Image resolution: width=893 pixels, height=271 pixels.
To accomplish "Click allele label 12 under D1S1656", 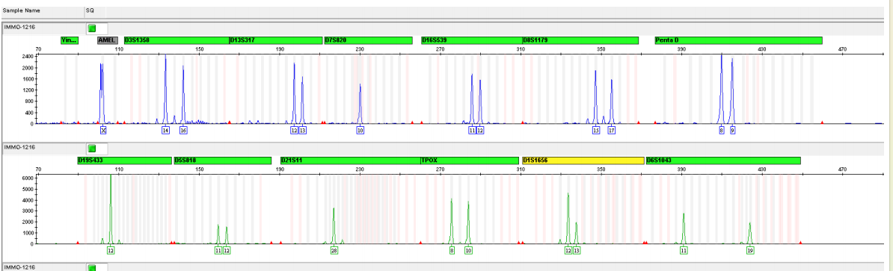I will 568,251.
